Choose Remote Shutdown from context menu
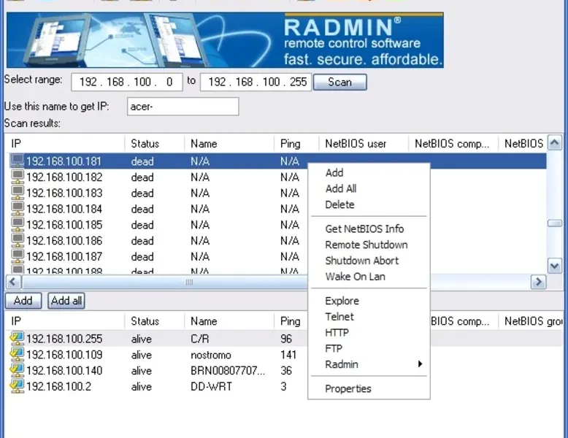Viewport: 568px width, 438px height. 369,245
